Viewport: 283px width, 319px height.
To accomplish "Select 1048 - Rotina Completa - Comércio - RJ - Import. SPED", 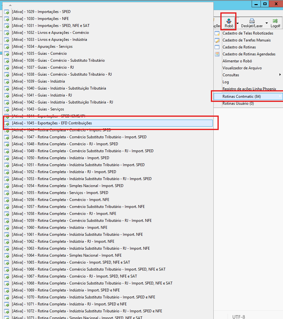I will (x=65, y=144).
